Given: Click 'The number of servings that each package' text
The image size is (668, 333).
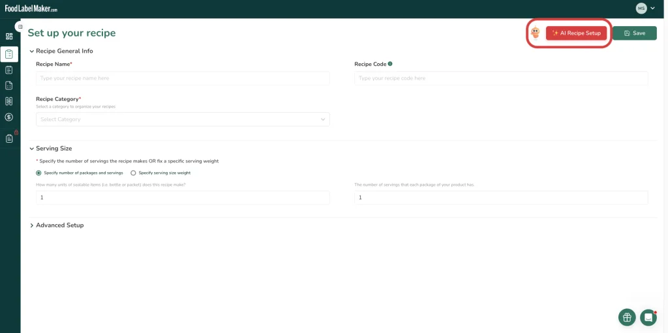Looking at the screenshot, I should pos(414,185).
